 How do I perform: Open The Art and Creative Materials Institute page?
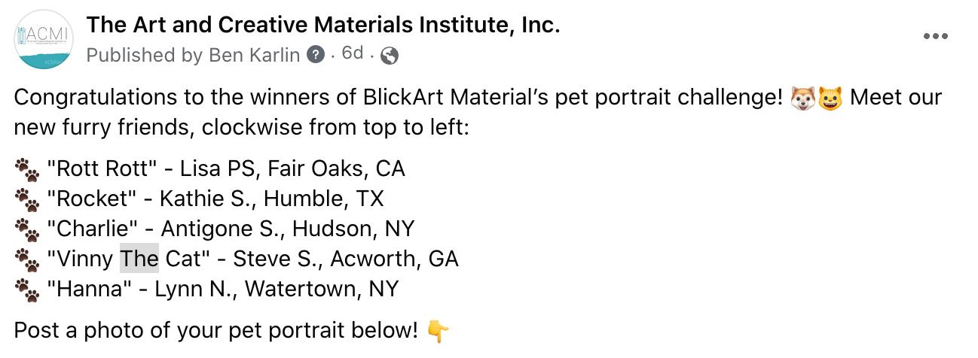point(323,26)
